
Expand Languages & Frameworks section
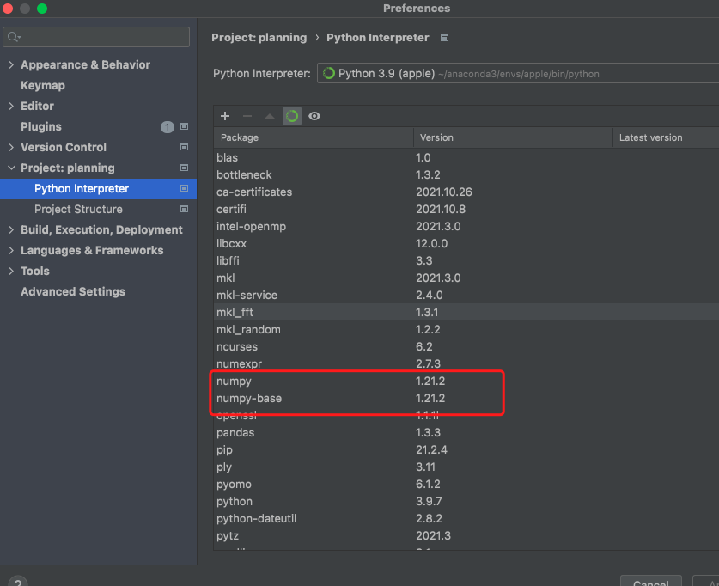click(x=11, y=250)
